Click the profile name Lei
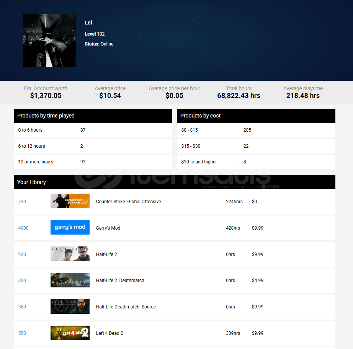The image size is (353, 349). [88, 23]
